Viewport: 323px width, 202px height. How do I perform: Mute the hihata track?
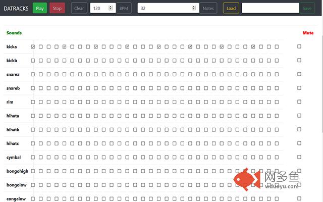tap(299, 116)
